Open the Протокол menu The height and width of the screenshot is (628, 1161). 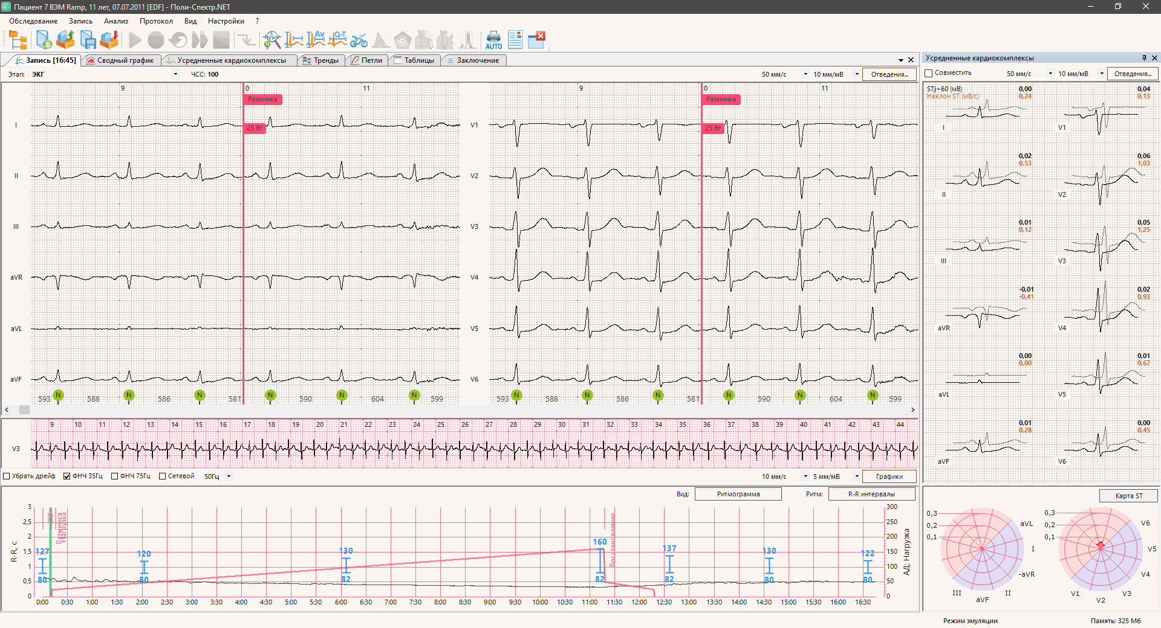[156, 21]
